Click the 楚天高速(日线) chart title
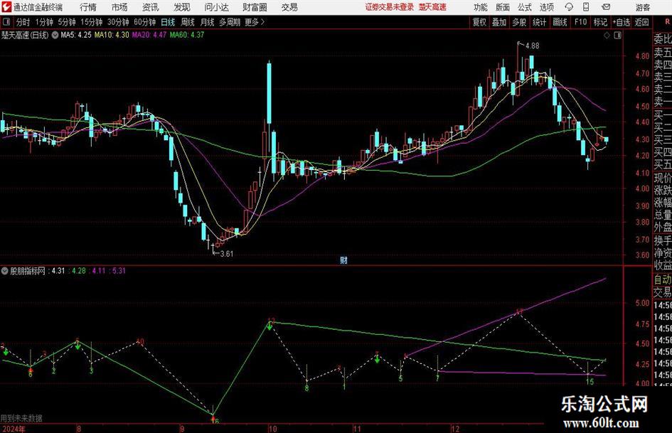 (25, 35)
